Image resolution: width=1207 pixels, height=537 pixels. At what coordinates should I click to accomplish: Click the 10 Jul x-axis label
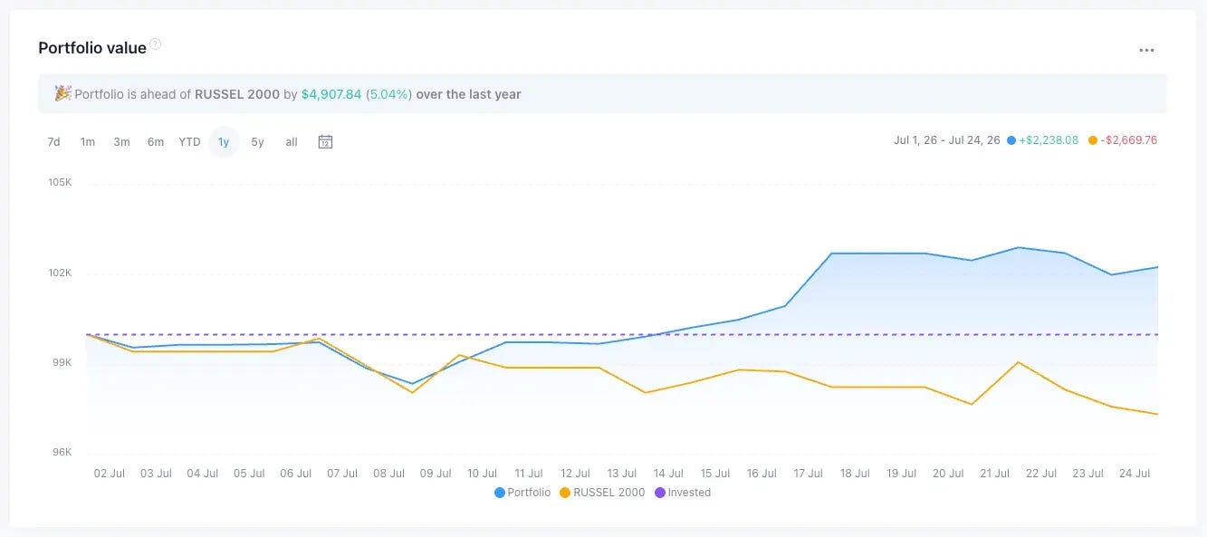pos(483,474)
